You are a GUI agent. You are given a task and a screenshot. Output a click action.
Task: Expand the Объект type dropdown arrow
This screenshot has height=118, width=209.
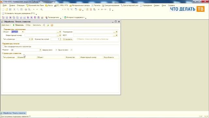click(x=23, y=32)
